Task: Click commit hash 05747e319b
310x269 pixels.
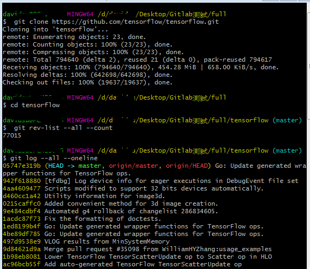Action: click(22, 166)
